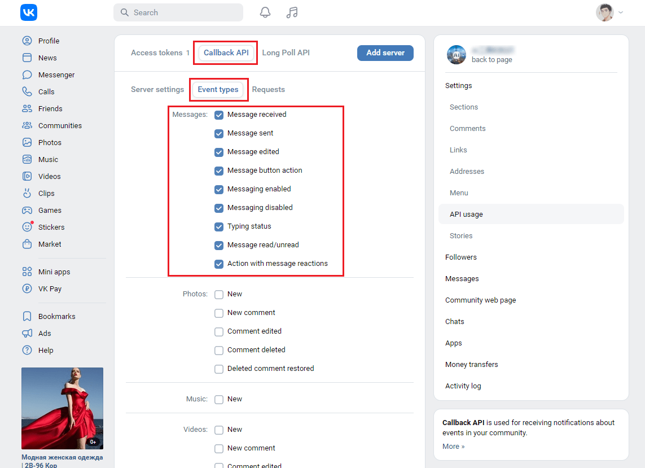The width and height of the screenshot is (645, 468).
Task: Open Money transfers menu item
Action: coord(471,364)
